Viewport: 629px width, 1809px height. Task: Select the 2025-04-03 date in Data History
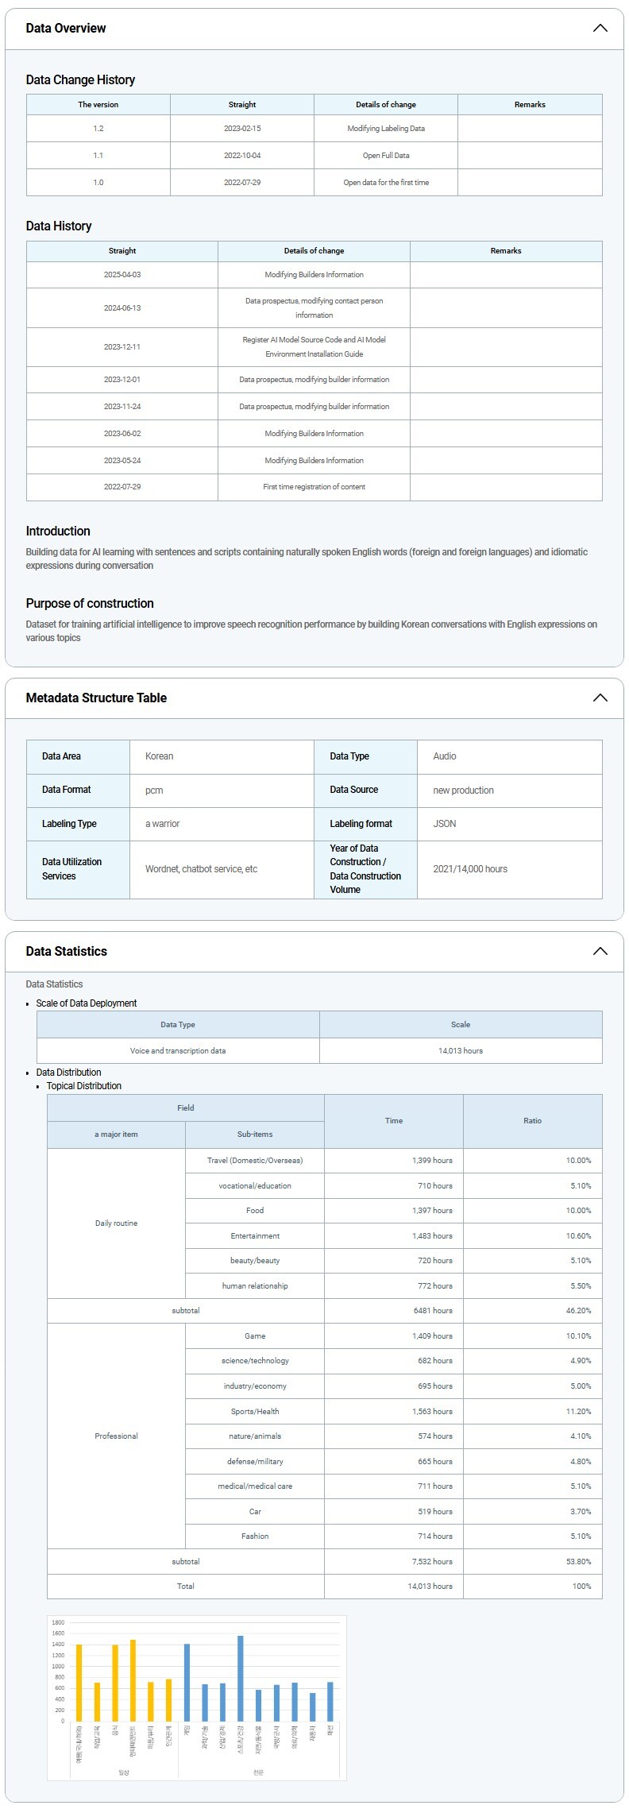click(x=122, y=275)
